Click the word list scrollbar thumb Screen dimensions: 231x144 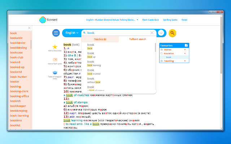pyautogui.click(x=31, y=44)
